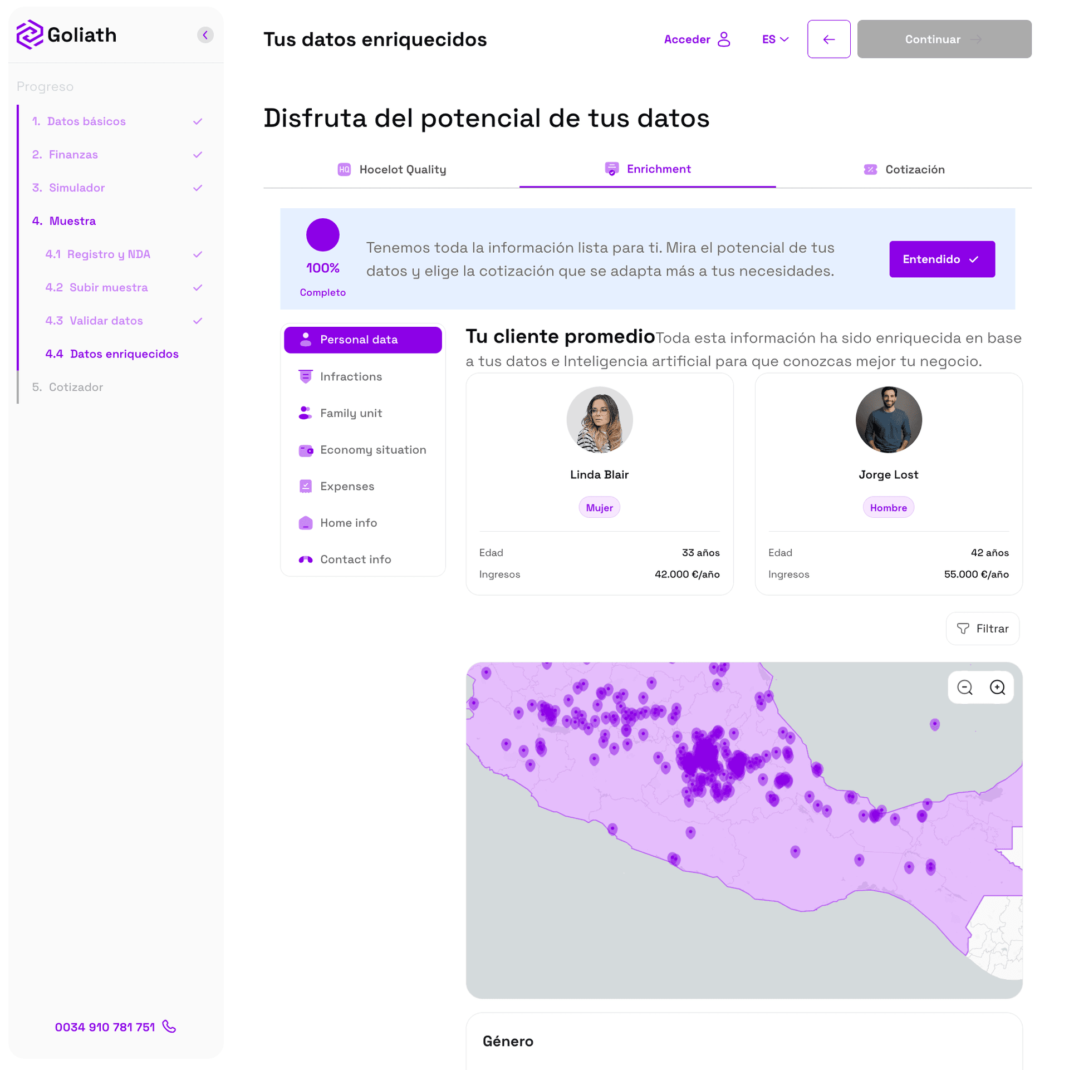Open the Filtrar options
The width and height of the screenshot is (1069, 1070).
pos(982,629)
